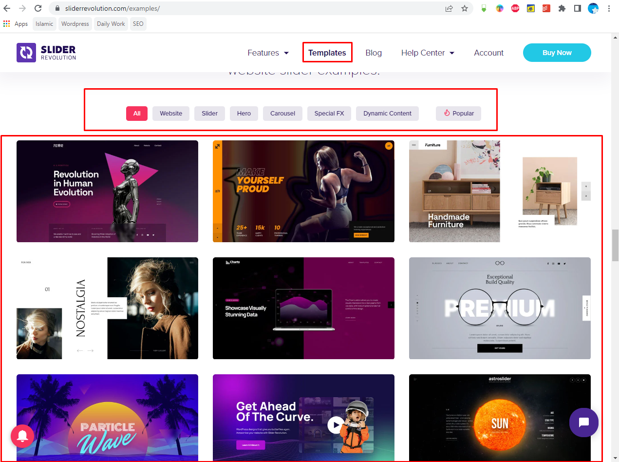Click the Slider Revolution logo
619x462 pixels.
46,53
